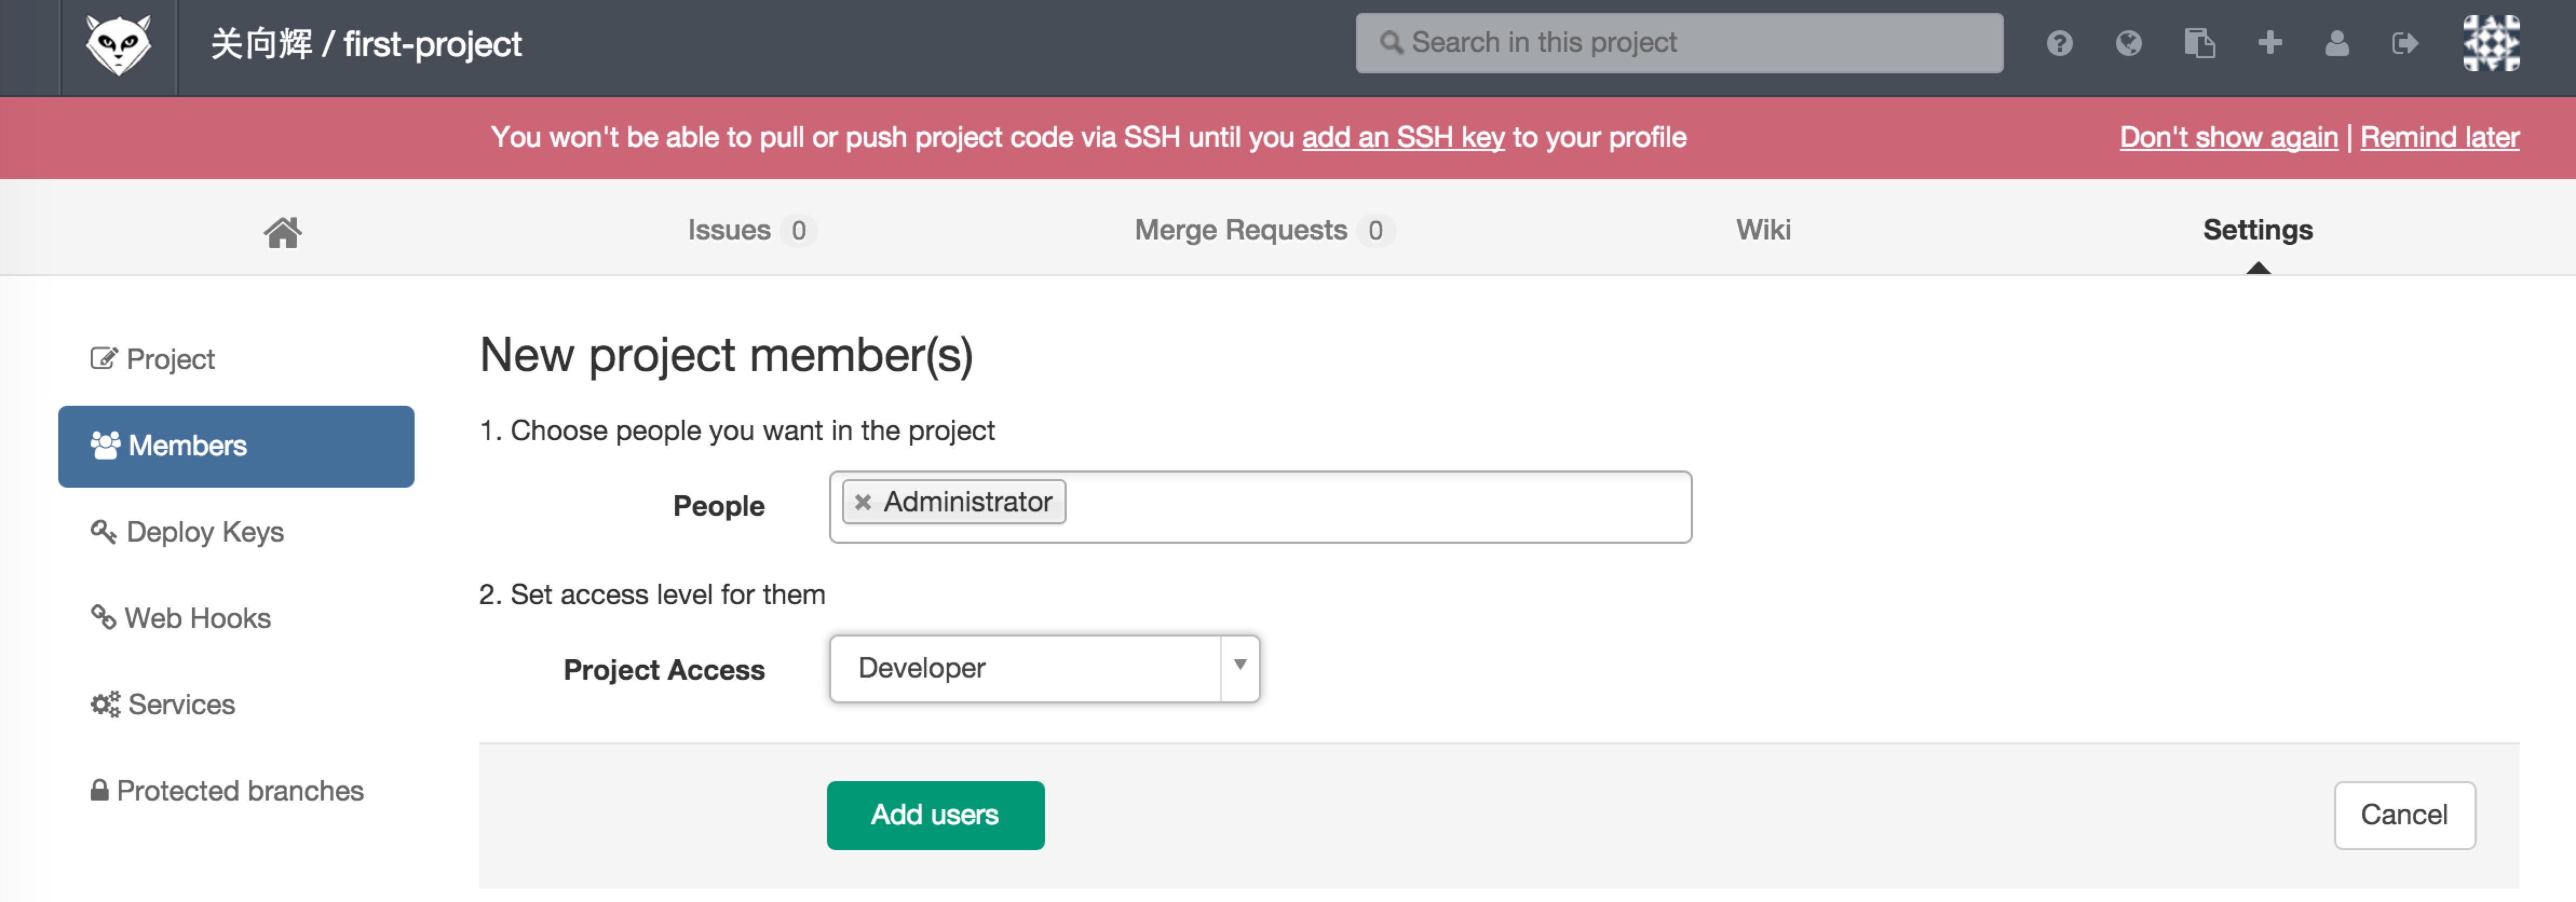The height and width of the screenshot is (902, 2576).
Task: Open the help question mark icon
Action: [2059, 44]
